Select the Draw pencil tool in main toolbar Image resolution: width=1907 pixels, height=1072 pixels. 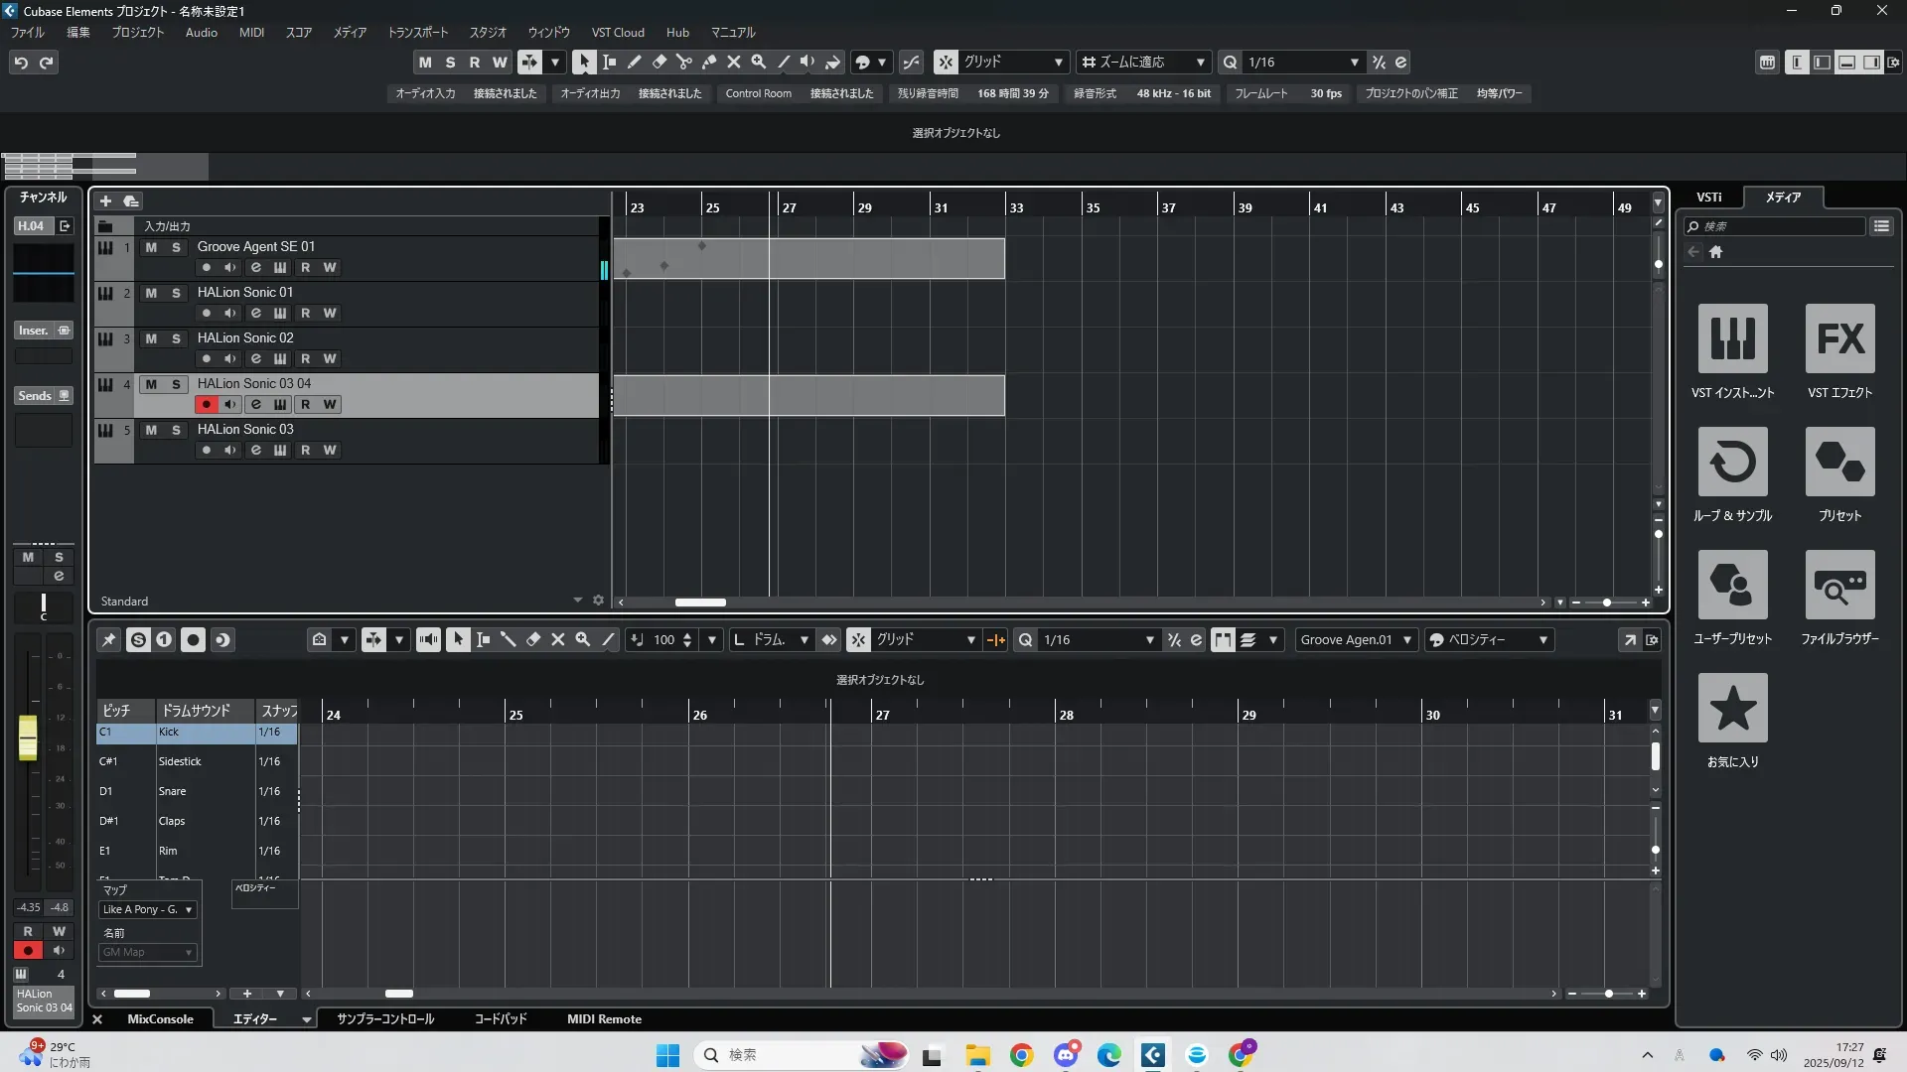tap(634, 62)
